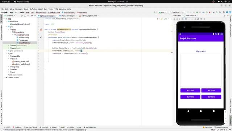
Task: Click the Expand All icon in Project panel
Action: (x=25, y=16)
